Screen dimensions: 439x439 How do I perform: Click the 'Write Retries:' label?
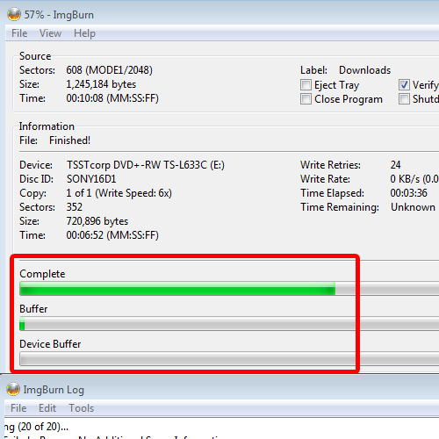(330, 165)
